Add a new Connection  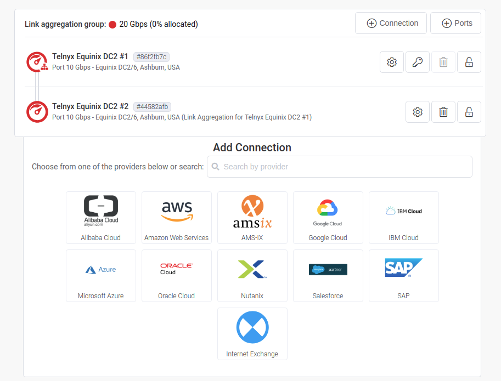pos(391,23)
